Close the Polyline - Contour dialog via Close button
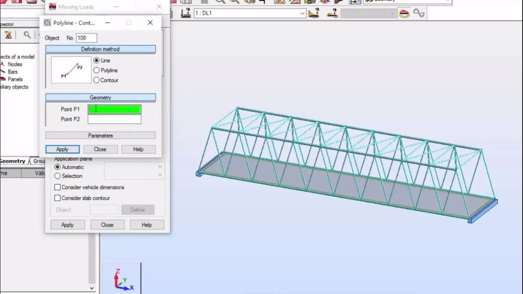The image size is (523, 294). click(100, 149)
